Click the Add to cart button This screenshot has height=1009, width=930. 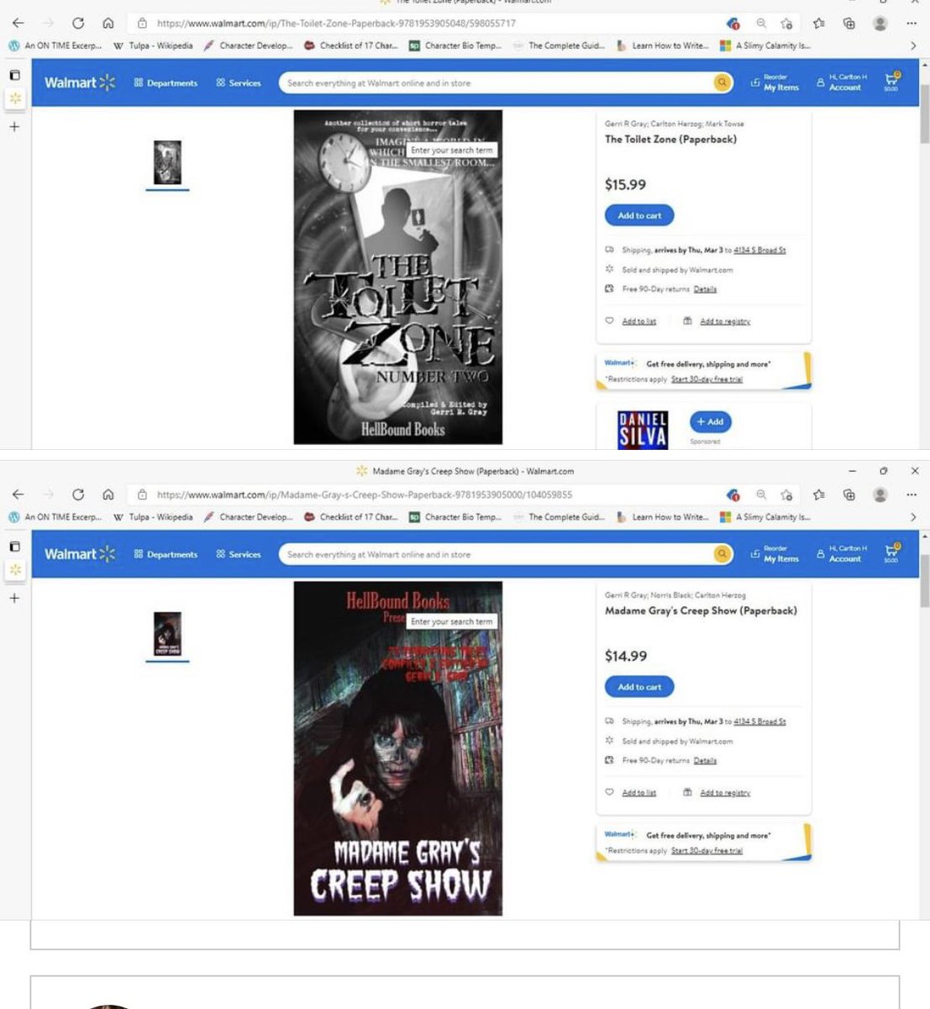point(639,215)
